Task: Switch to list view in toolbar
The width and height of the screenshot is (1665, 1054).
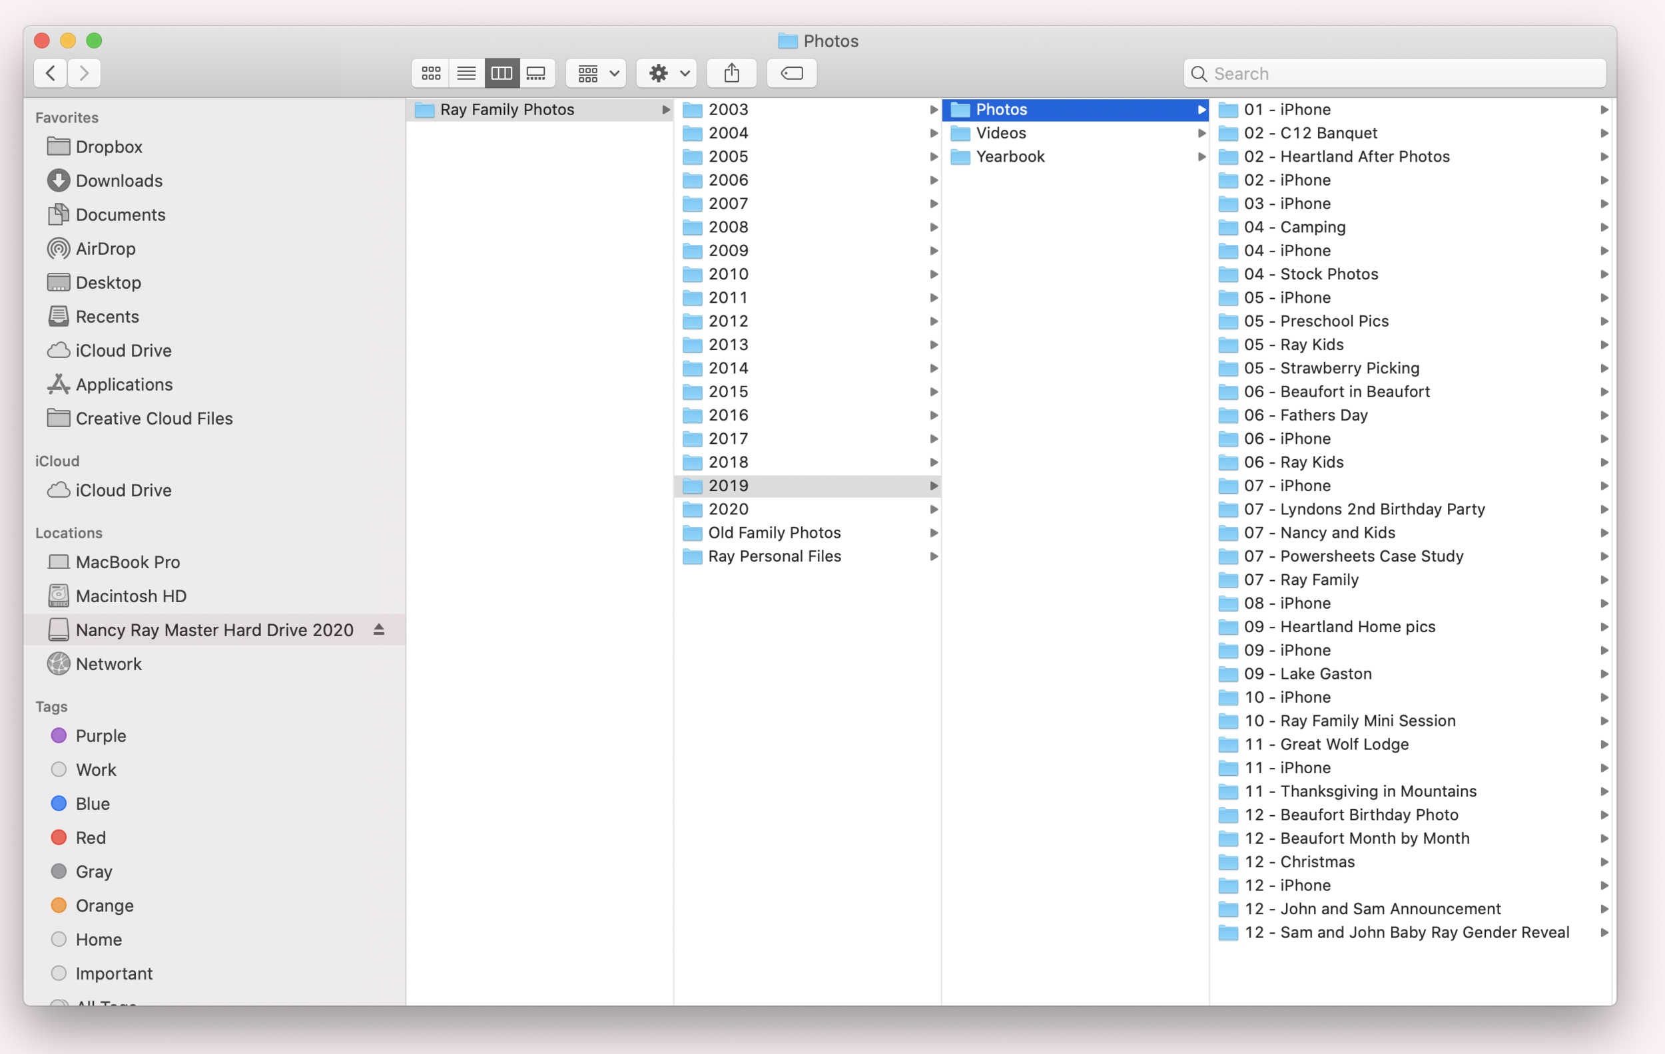Action: pyautogui.click(x=466, y=73)
